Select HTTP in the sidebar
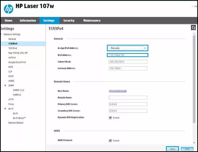Viewport: 198px width, 152px height. [11, 100]
